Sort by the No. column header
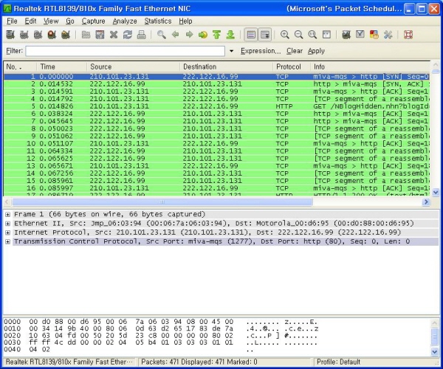The height and width of the screenshot is (369, 443). [20, 67]
